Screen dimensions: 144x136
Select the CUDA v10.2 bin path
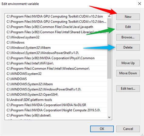(x=56, y=16)
